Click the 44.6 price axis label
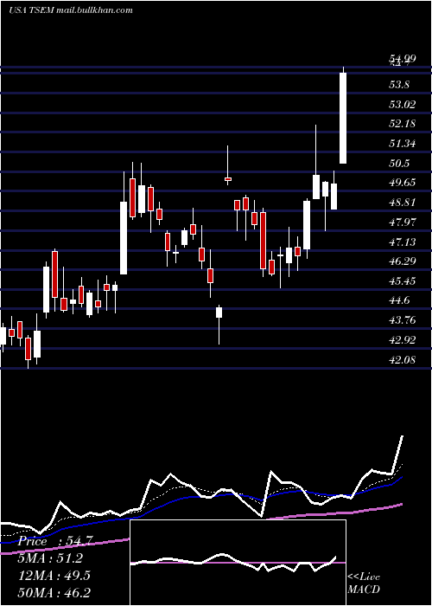The image size is (432, 606). [x=399, y=300]
